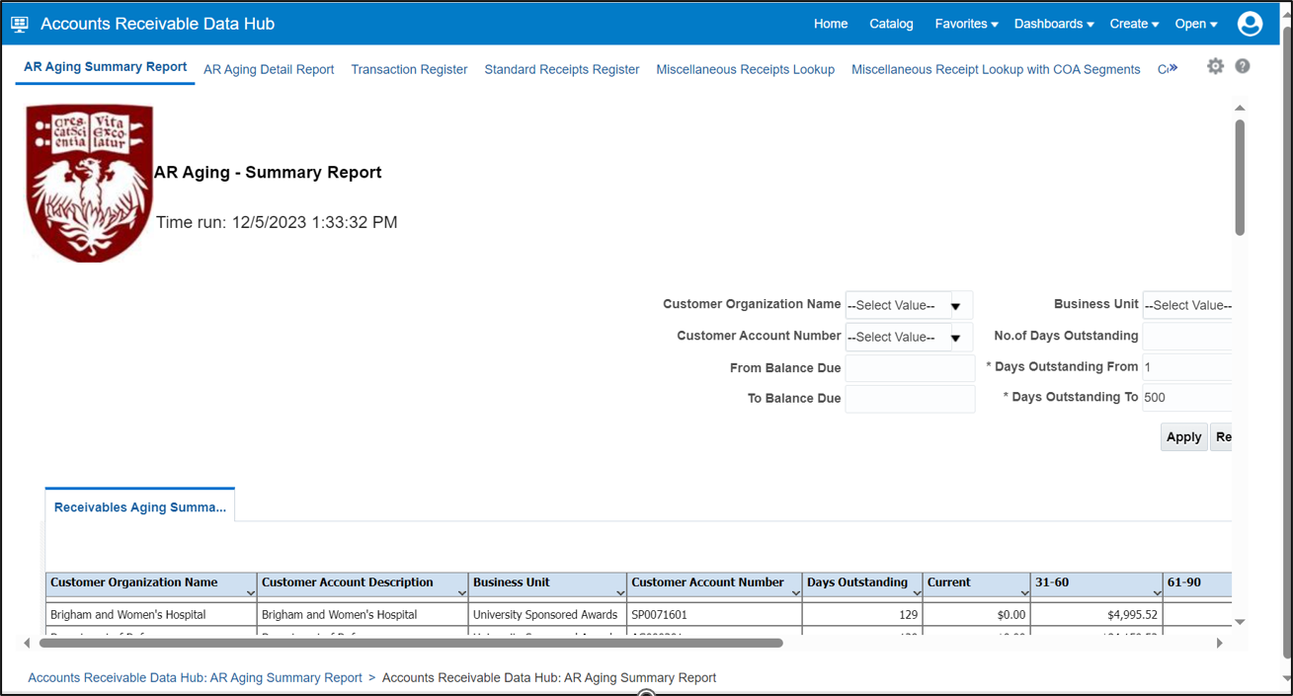Select the AR Aging Summary Report tab

[105, 67]
